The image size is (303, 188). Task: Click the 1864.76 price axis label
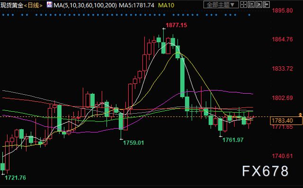[282, 39]
